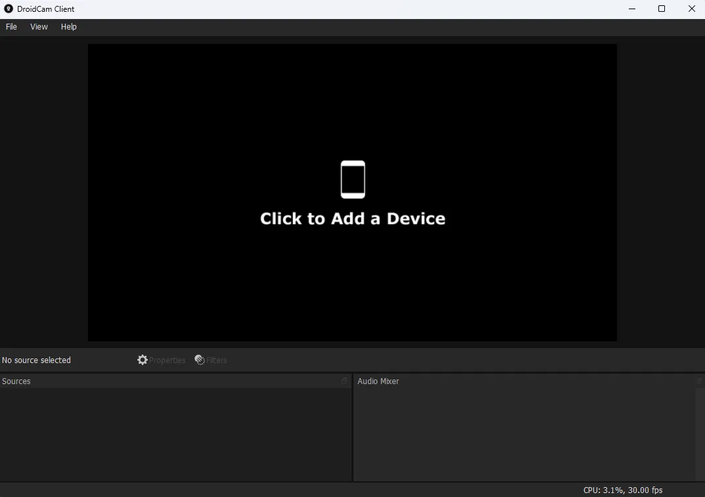Viewport: 705px width, 497px height.
Task: Pop out the Audio Mixer dock panel
Action: 700,381
